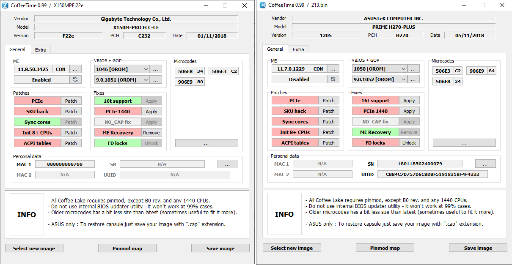Open the 9.0.1051 [OROM] GOP dropdown
The image size is (512, 265).
[x=122, y=79]
